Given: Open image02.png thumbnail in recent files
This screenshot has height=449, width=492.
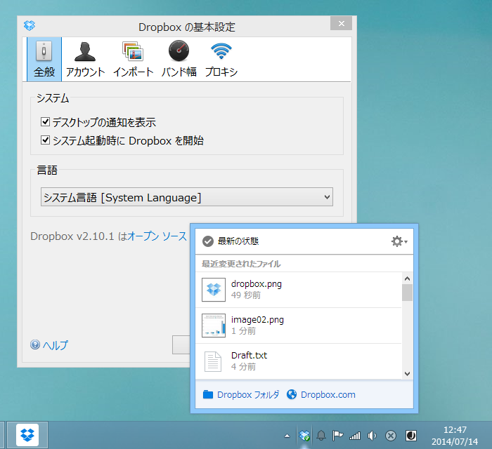Looking at the screenshot, I should tap(214, 326).
